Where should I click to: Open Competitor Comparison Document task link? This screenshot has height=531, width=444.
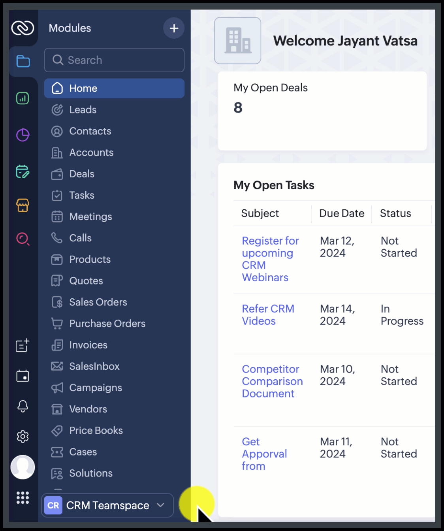click(272, 381)
